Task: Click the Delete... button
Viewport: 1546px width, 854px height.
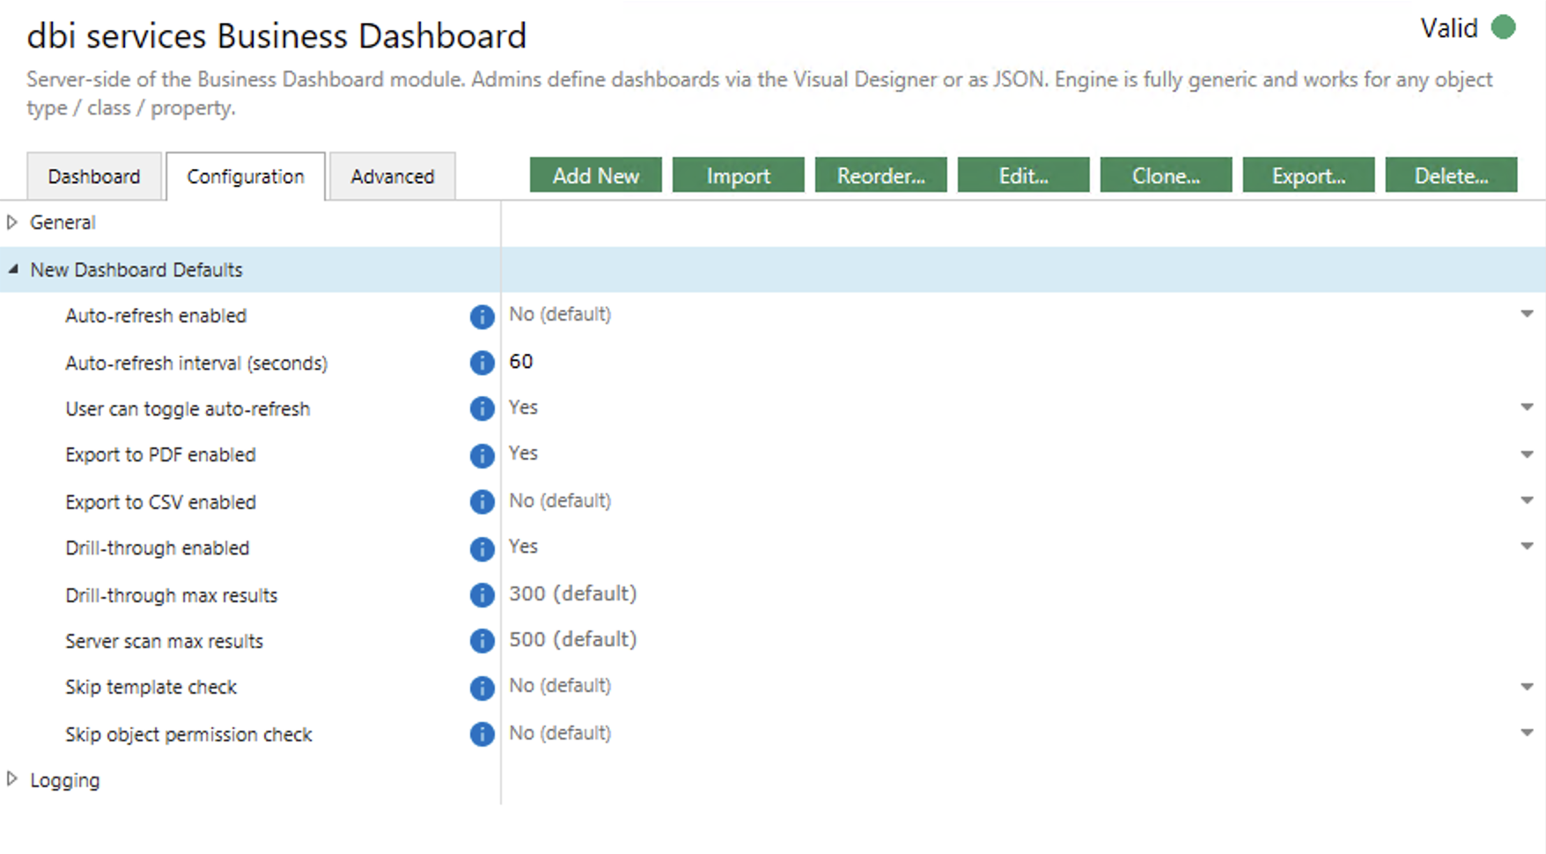Action: pyautogui.click(x=1452, y=175)
